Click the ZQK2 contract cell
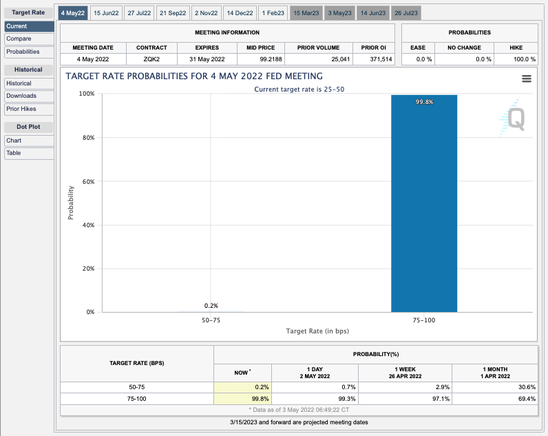Image resolution: width=548 pixels, height=436 pixels. pos(151,59)
